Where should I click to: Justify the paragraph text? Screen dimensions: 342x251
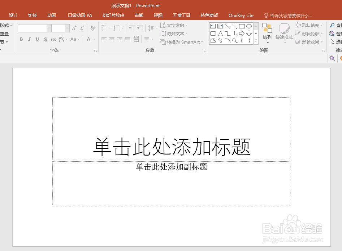tap(128, 39)
